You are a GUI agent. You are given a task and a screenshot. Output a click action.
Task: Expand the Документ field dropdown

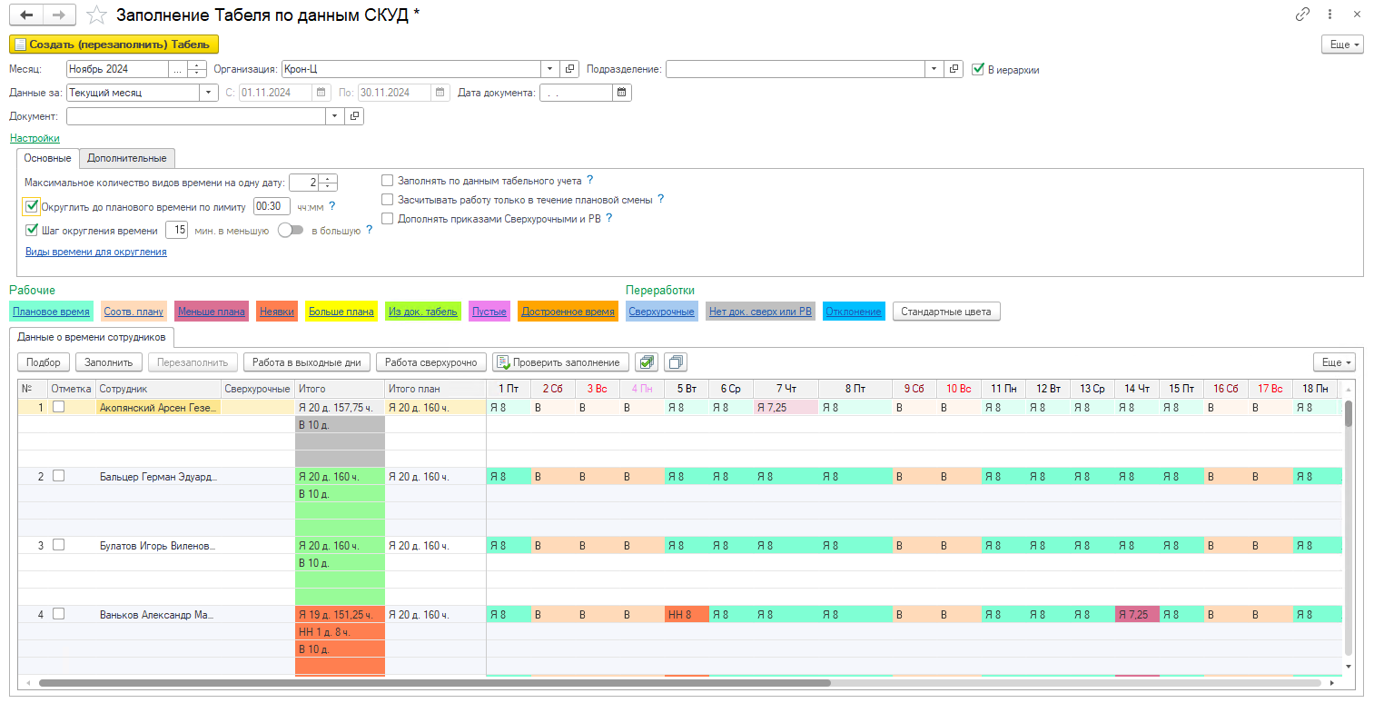click(x=335, y=116)
